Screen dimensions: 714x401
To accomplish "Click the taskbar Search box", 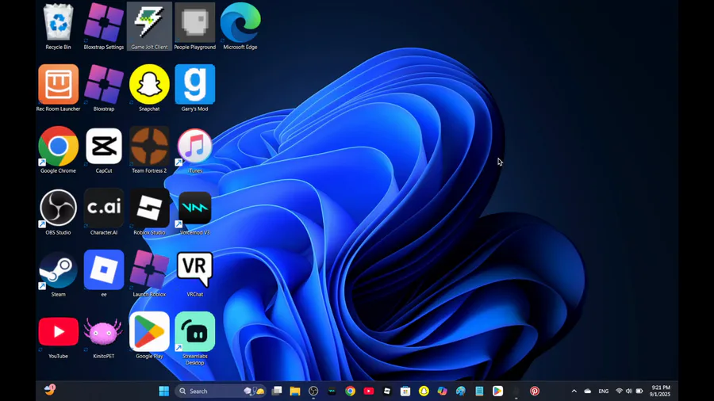I will tap(221, 391).
